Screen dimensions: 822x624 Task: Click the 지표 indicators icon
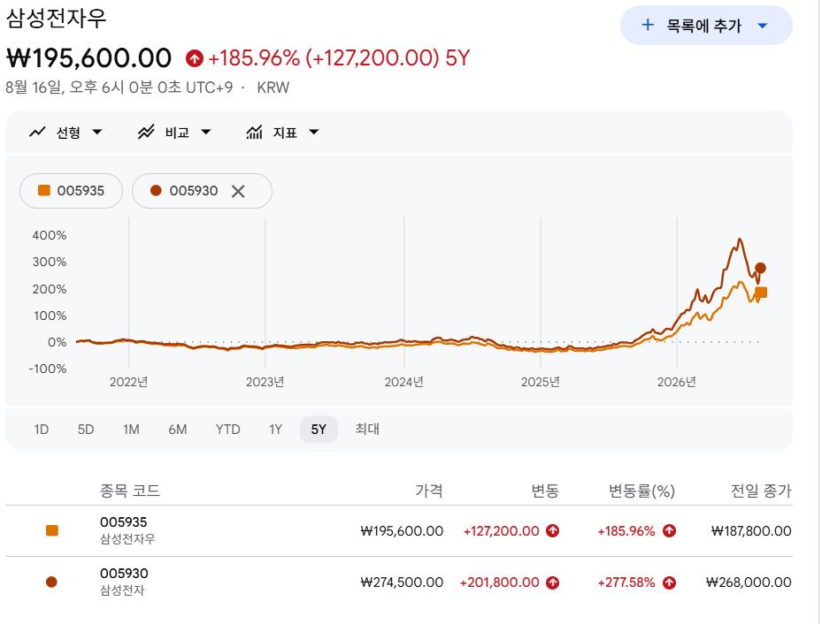click(x=254, y=132)
